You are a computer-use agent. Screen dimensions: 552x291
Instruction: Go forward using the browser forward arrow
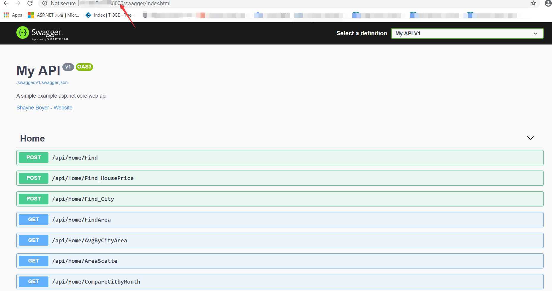pyautogui.click(x=18, y=3)
